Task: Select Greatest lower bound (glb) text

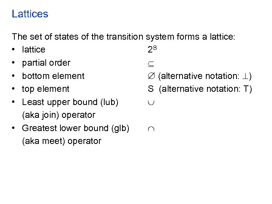Action: point(76,128)
